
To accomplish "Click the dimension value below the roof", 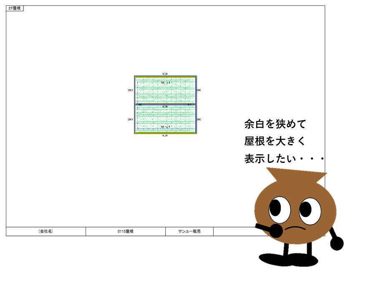I will coord(165,136).
